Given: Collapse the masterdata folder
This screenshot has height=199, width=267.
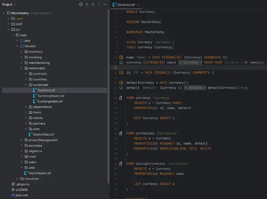Looking at the screenshot, I should pos(21,68).
